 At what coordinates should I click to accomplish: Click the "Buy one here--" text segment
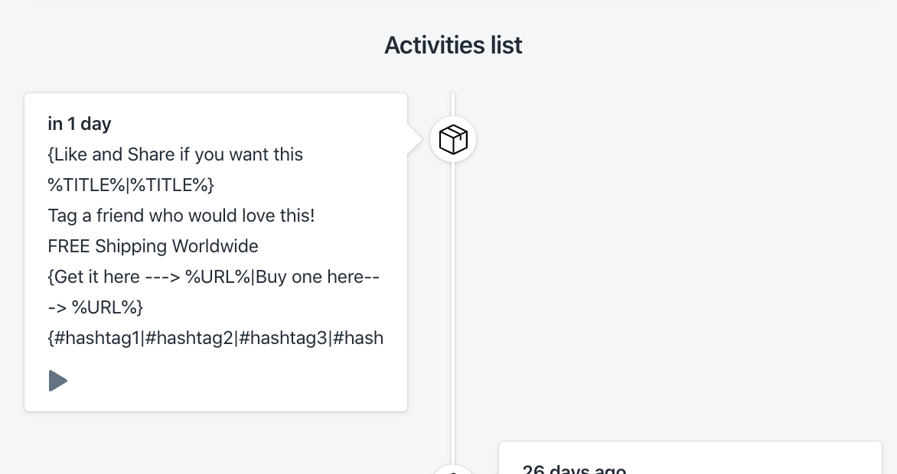318,277
